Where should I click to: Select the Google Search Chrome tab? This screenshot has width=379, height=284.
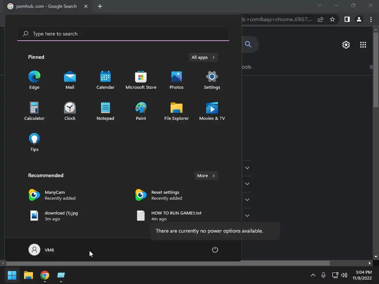pyautogui.click(x=46, y=6)
